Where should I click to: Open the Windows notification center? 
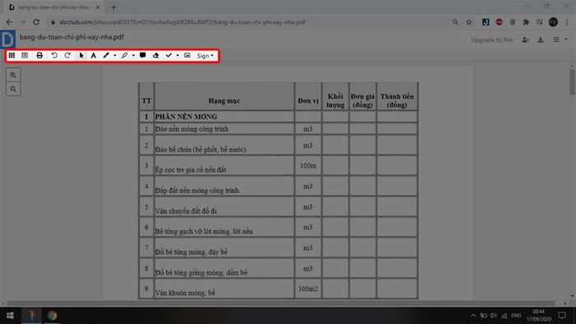(x=562, y=315)
